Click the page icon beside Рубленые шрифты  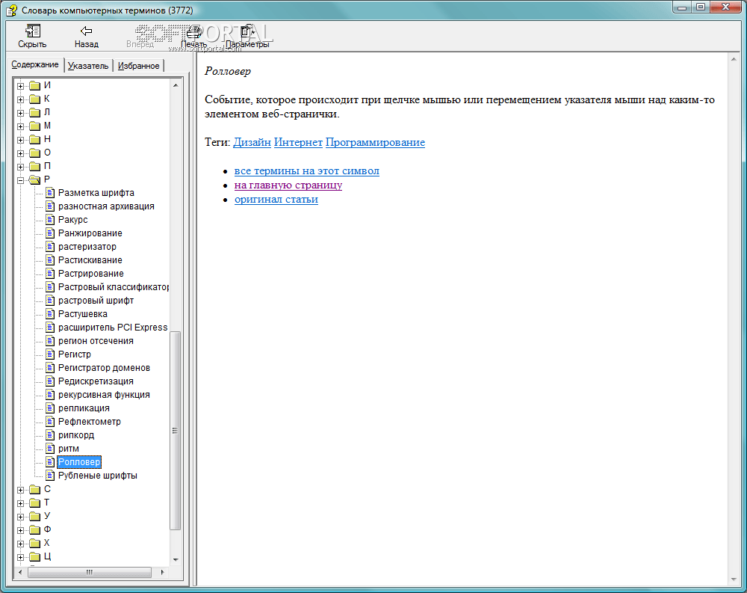pyautogui.click(x=50, y=475)
